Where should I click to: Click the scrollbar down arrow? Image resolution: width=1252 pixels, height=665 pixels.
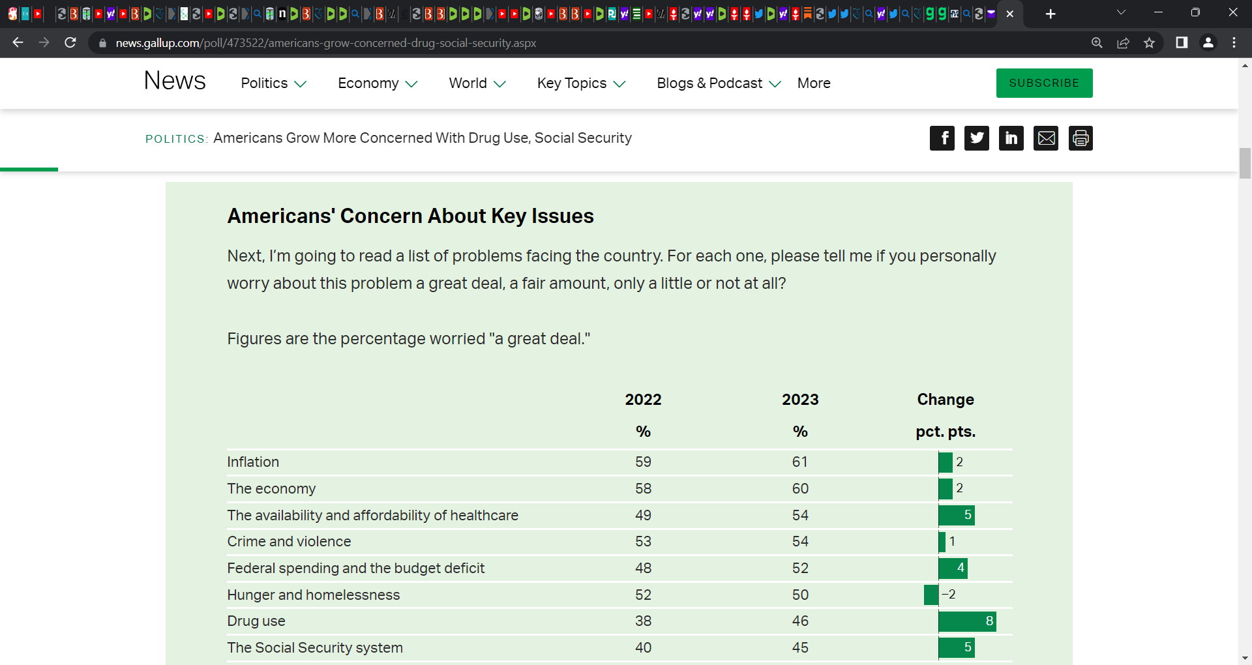[1245, 658]
